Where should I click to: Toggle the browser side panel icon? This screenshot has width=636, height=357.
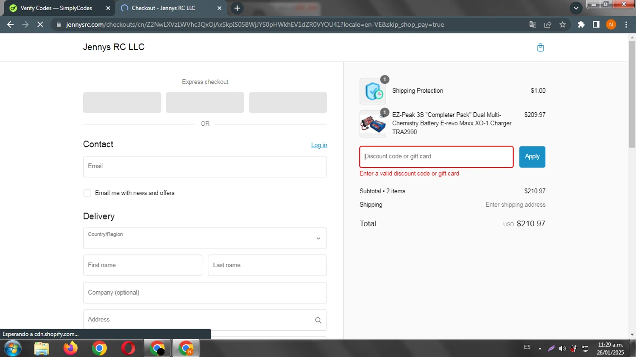596,25
